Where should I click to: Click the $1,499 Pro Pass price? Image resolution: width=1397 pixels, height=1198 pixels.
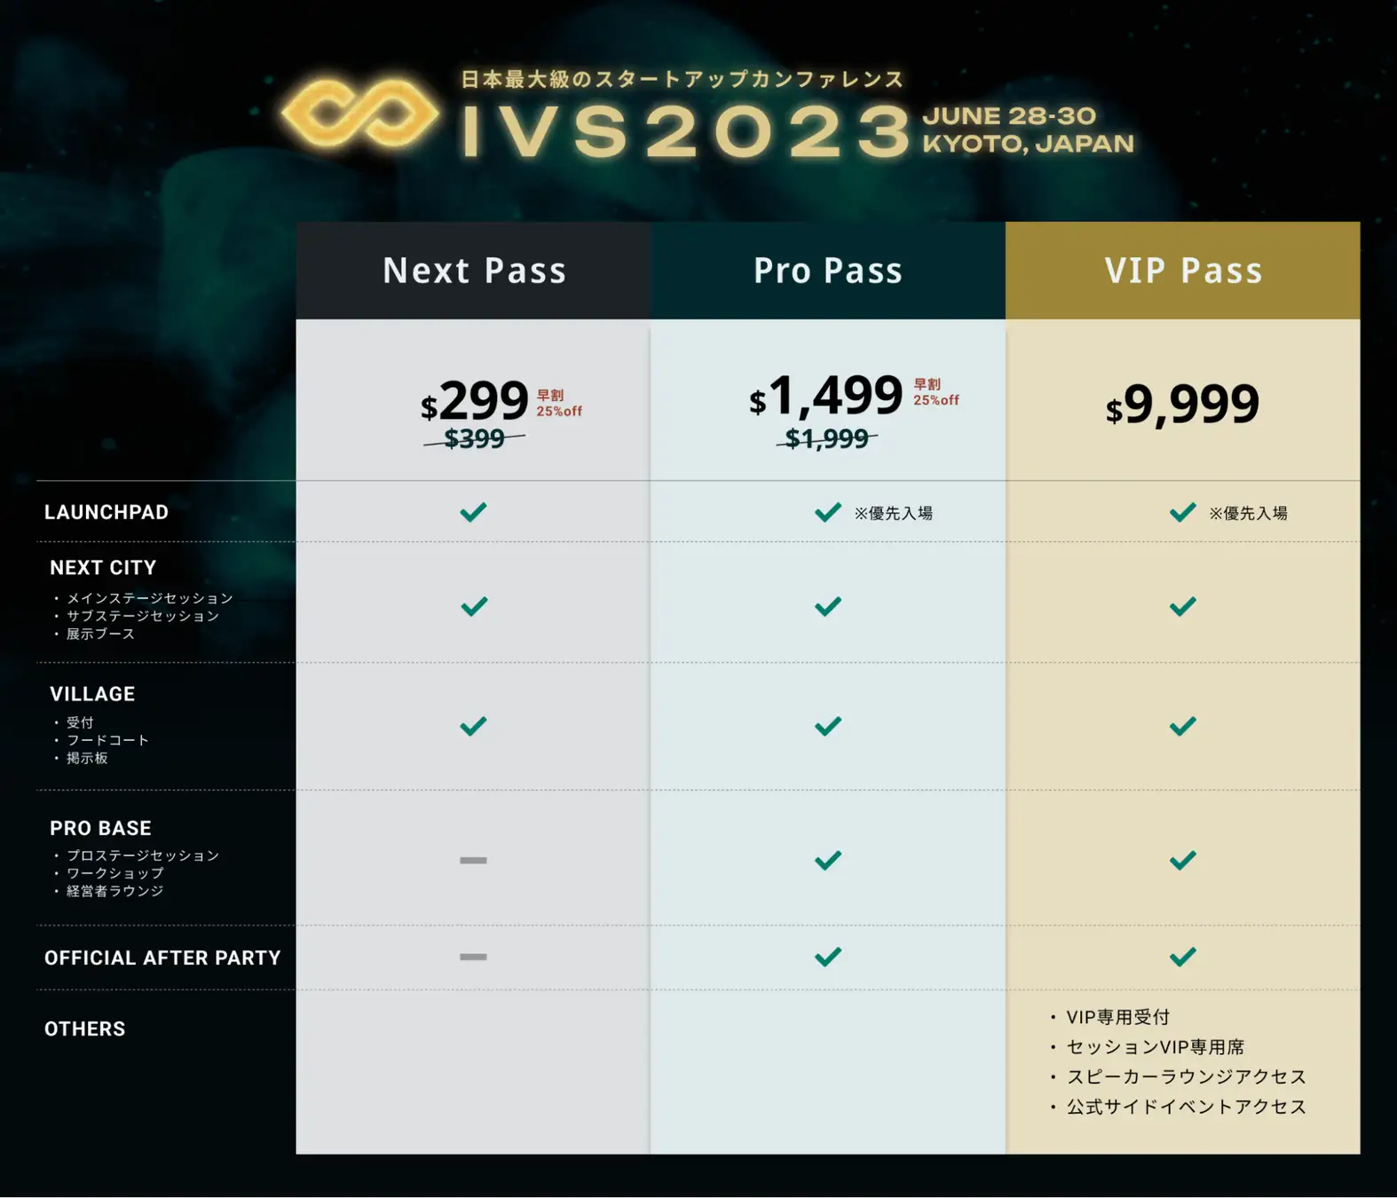pyautogui.click(x=826, y=396)
